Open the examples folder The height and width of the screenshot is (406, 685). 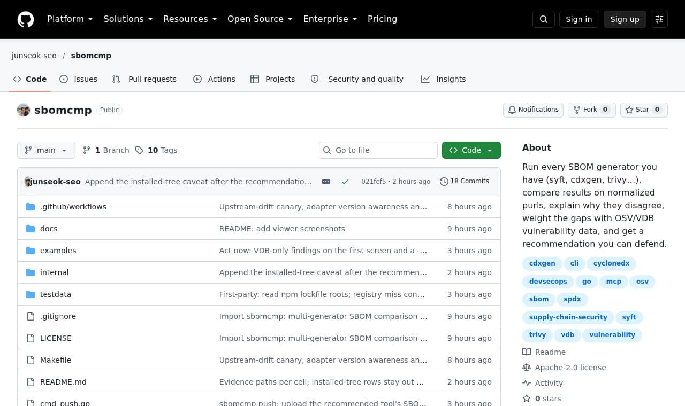pyautogui.click(x=58, y=251)
